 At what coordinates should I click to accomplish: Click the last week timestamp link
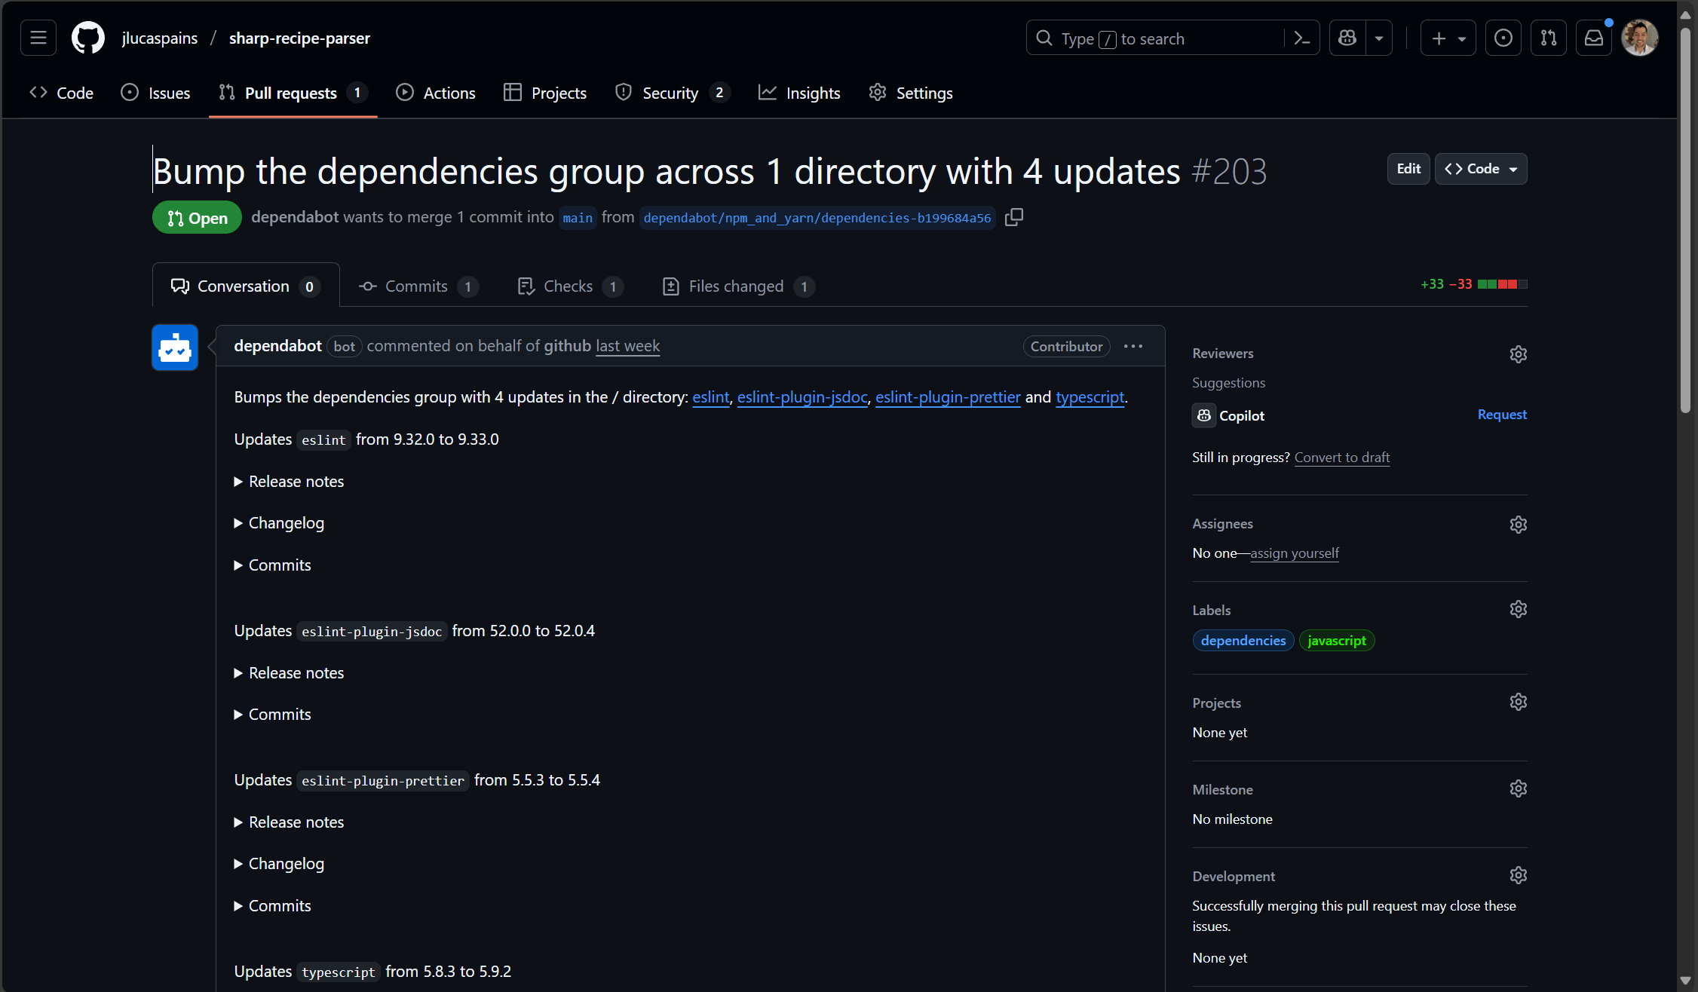tap(627, 346)
